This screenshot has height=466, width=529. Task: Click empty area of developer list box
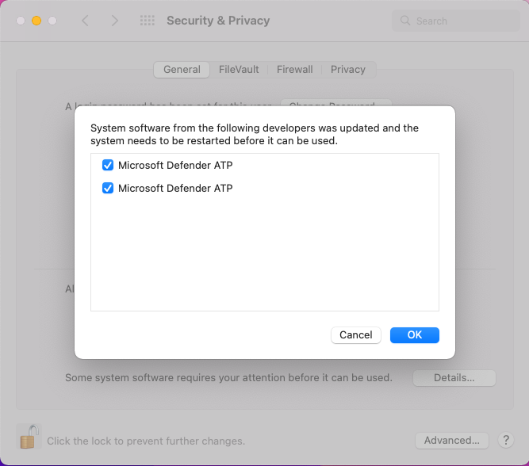click(x=265, y=253)
